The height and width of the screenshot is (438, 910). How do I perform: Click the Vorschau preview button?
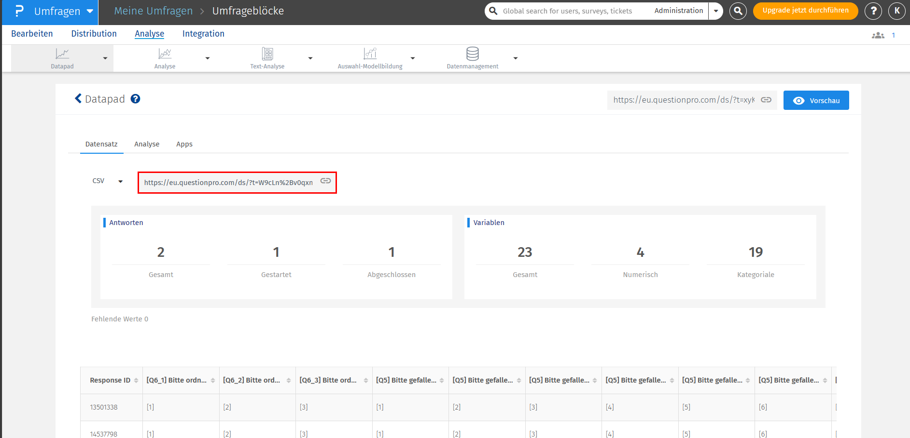point(816,100)
